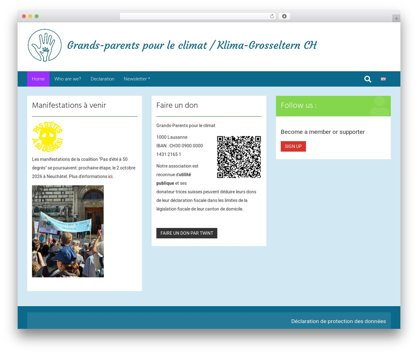The width and height of the screenshot is (418, 354).
Task: Open the 'Who are we?' menu item
Action: click(68, 79)
